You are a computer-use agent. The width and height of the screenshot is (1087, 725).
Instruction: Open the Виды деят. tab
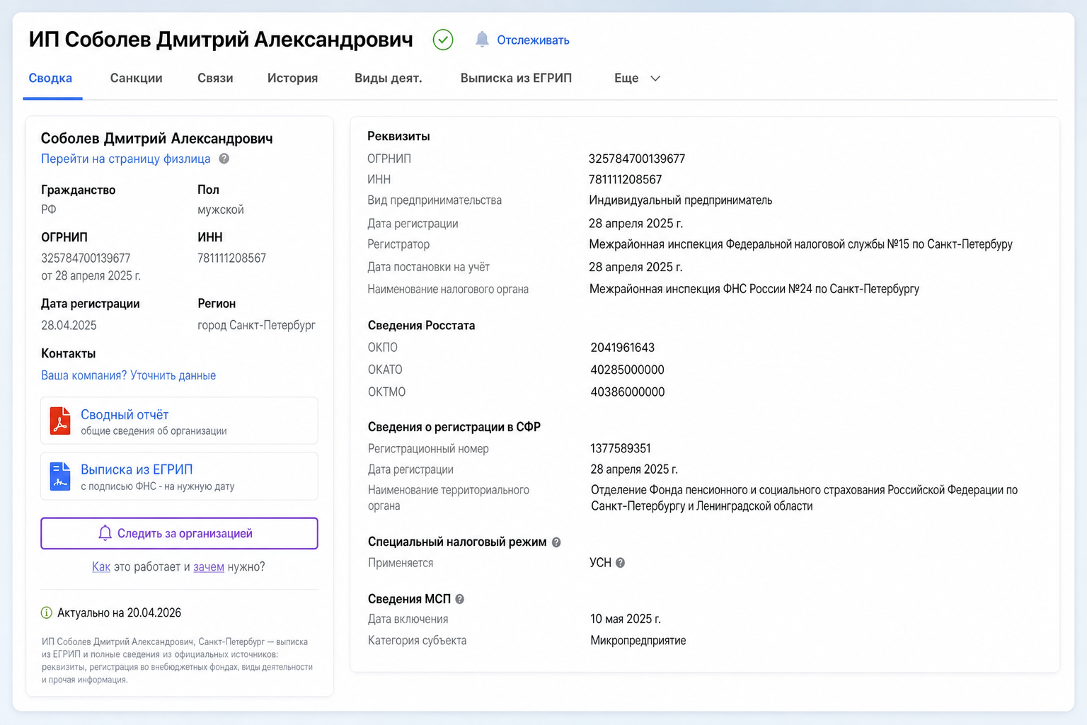[388, 78]
